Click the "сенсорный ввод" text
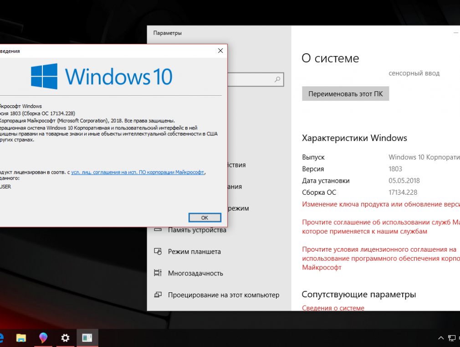The width and height of the screenshot is (460, 347). (414, 73)
